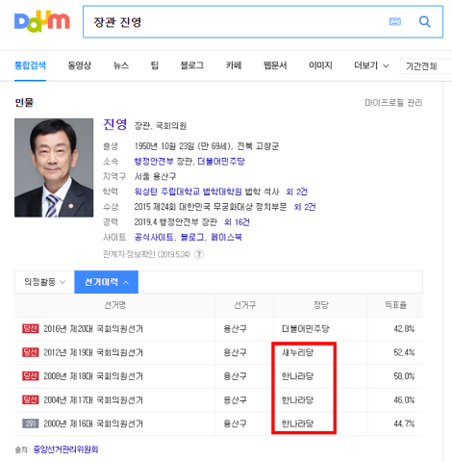
Task: Switch to the 카페 tab
Action: click(x=234, y=65)
